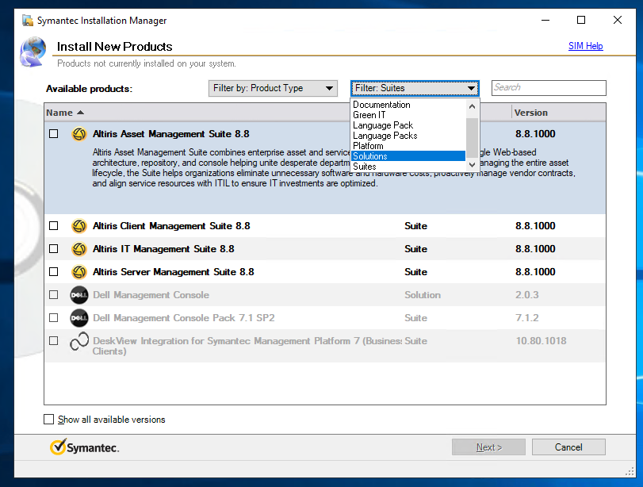Check the Altiris Asset Management Suite 8.8 checkbox
Image resolution: width=643 pixels, height=487 pixels.
pos(53,134)
